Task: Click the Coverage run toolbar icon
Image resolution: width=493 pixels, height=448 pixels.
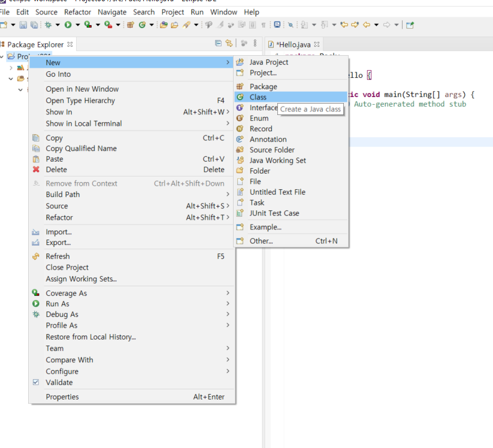Action: click(88, 25)
